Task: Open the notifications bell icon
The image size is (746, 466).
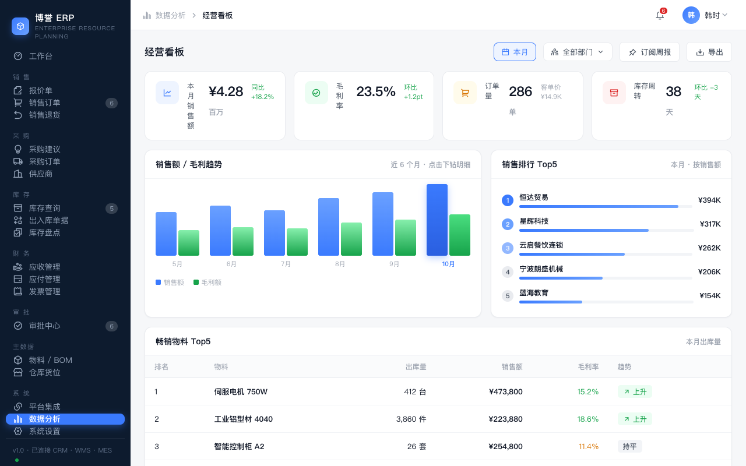Action: 660,15
